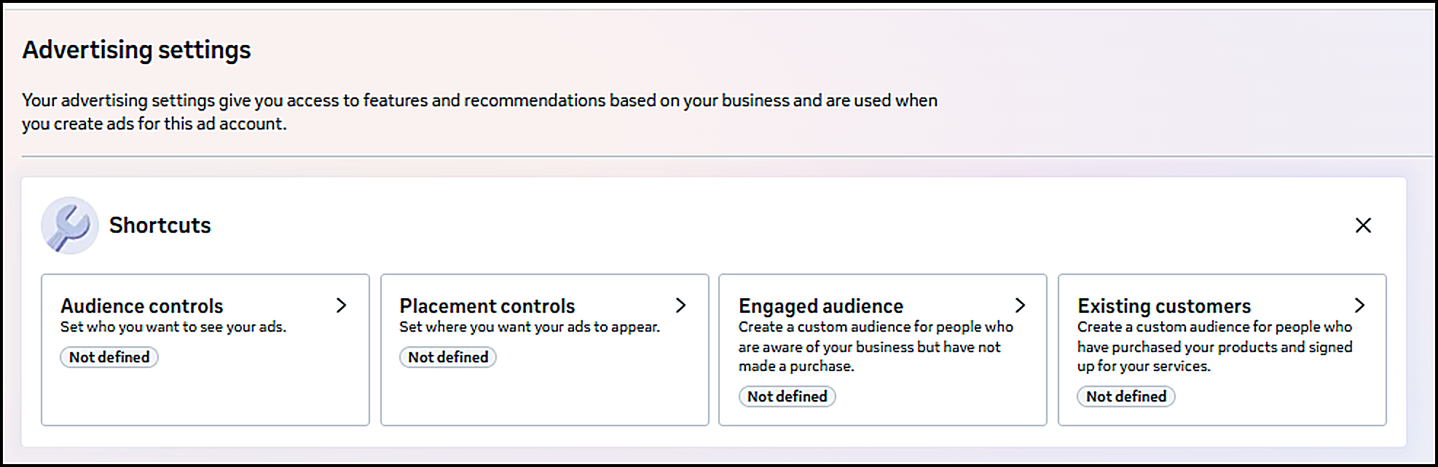Click the Shortcuts wrench icon

pos(69,225)
